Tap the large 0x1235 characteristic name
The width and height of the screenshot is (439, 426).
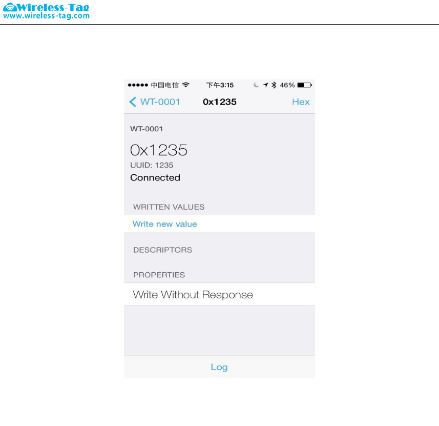tap(159, 150)
